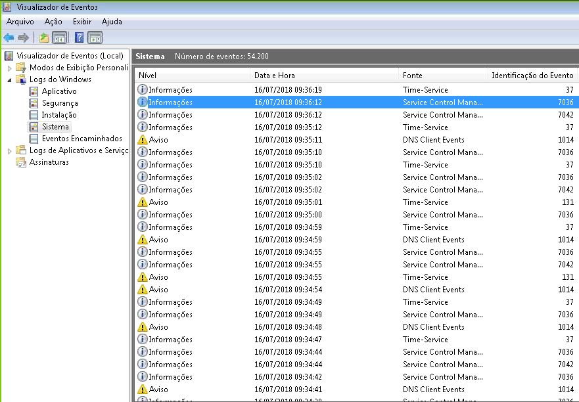Viewport: 579px width, 402px height.
Task: Click the Sistema log icon in tree
Action: click(34, 127)
